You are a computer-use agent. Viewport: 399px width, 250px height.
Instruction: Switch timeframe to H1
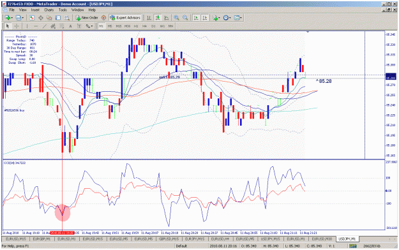[x=136, y=26]
